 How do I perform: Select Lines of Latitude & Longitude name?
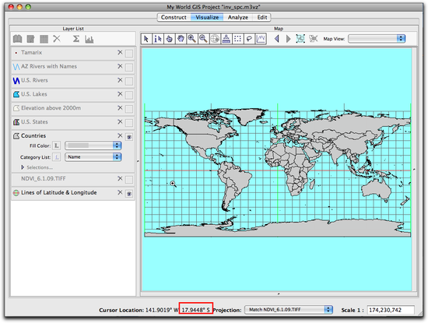59,192
